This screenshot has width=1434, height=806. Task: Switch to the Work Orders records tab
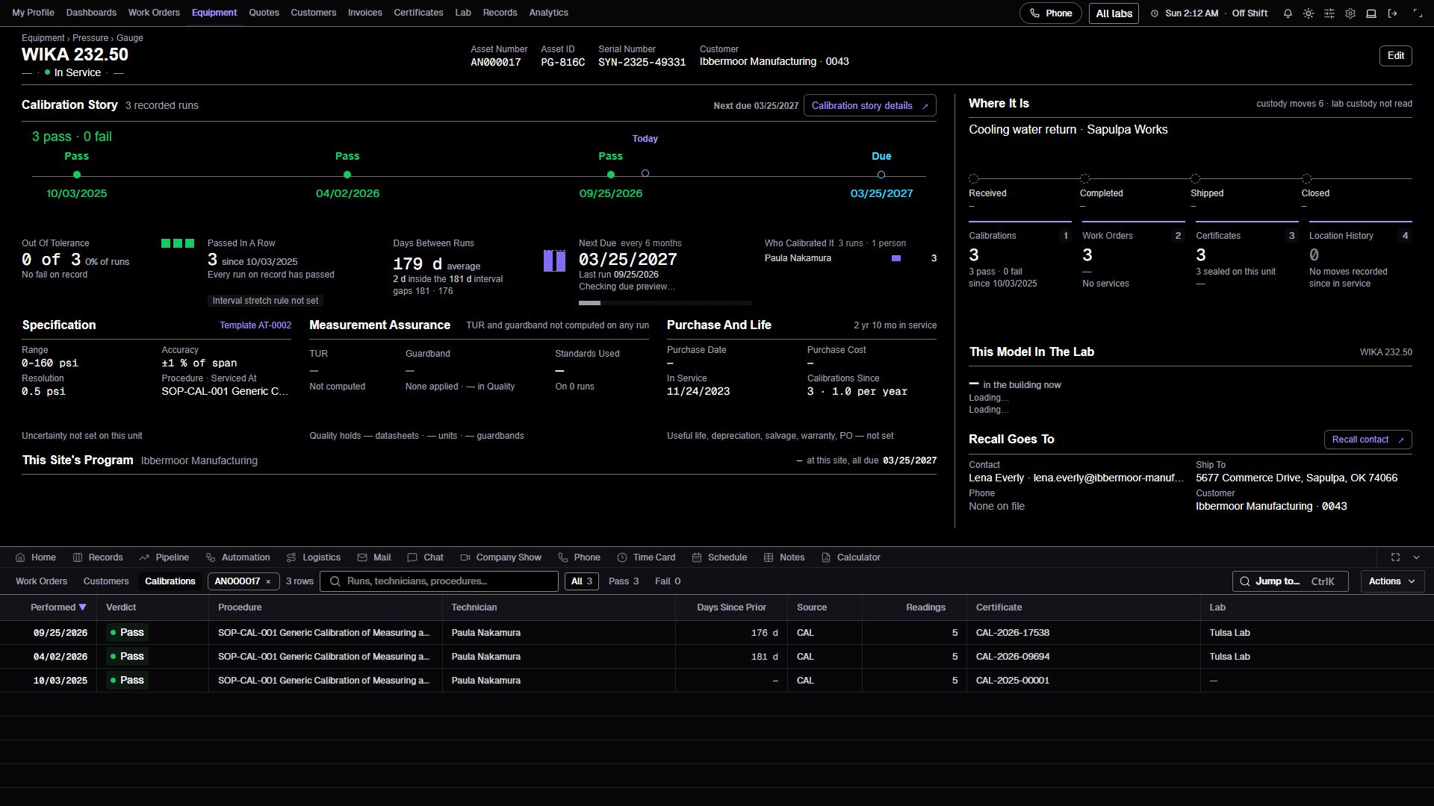point(41,581)
